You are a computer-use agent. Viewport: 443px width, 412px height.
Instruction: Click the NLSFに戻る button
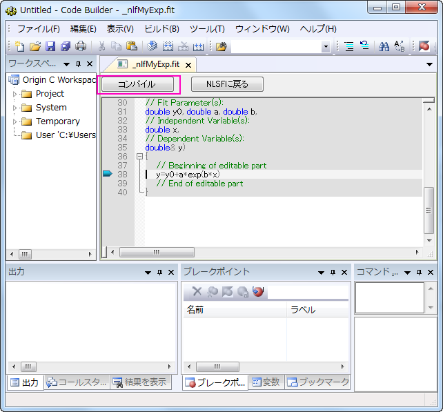[x=227, y=84]
